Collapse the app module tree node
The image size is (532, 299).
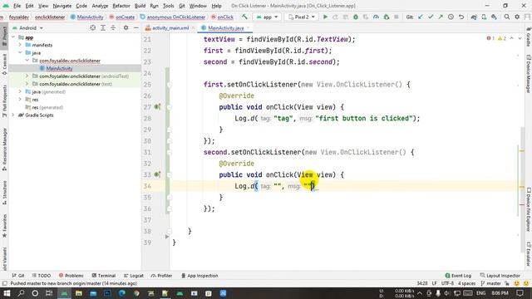13,37
